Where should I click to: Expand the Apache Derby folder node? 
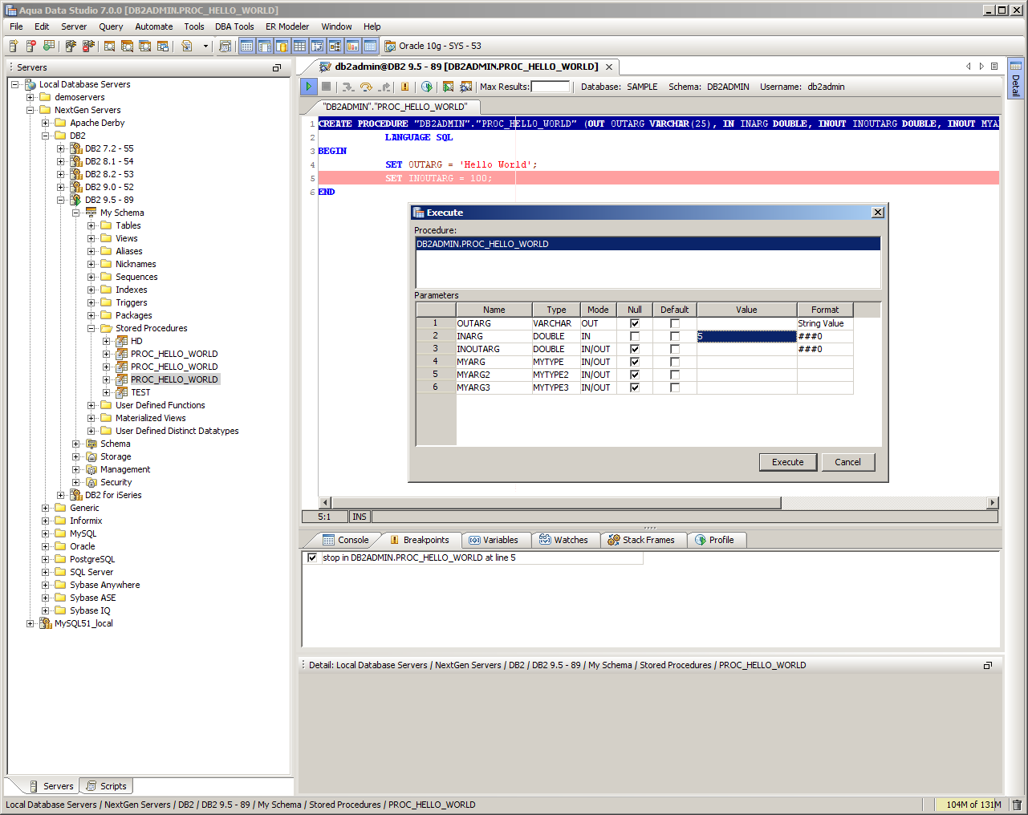click(46, 123)
